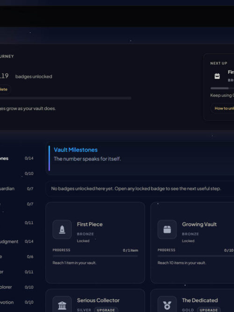The height and width of the screenshot is (312, 234).
Task: Click the UPGRADE tag on The Dedicated
Action: coord(209,310)
